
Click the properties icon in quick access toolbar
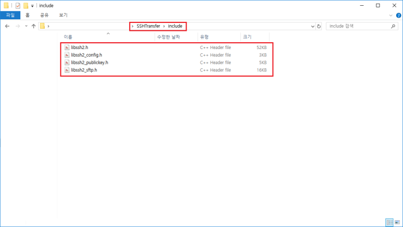point(18,5)
